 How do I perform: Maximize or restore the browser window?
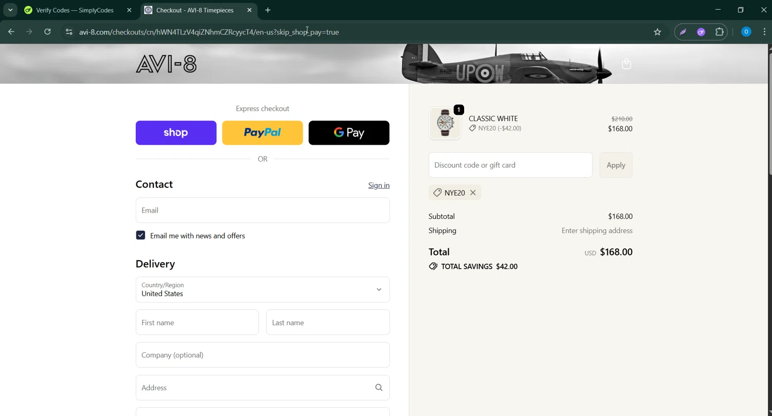pyautogui.click(x=741, y=10)
